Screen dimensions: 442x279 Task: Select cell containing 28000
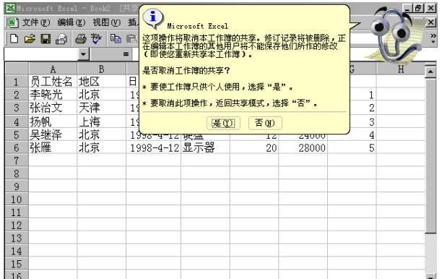(303, 147)
